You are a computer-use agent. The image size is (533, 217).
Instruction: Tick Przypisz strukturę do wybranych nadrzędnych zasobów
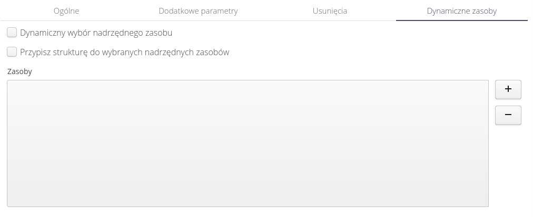12,52
